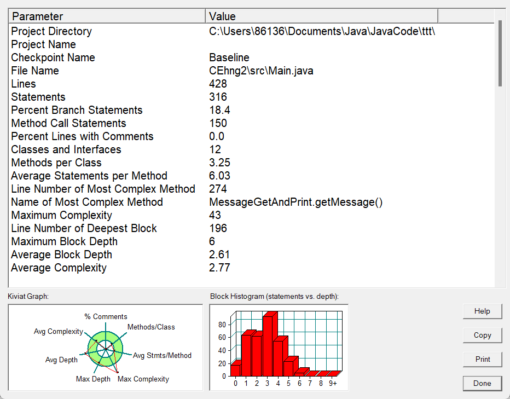Select the Maximum Complexity row
Screen dimensions: 510x399
61,215
